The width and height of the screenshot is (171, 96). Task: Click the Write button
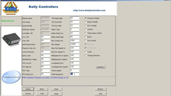(56, 94)
